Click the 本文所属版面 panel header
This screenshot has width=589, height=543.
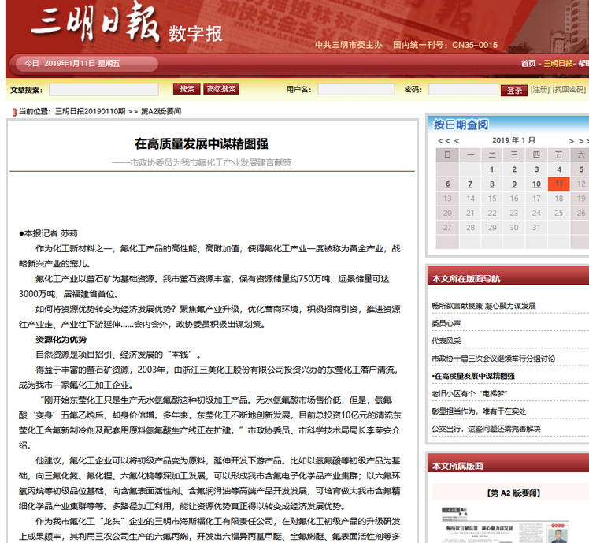(457, 466)
